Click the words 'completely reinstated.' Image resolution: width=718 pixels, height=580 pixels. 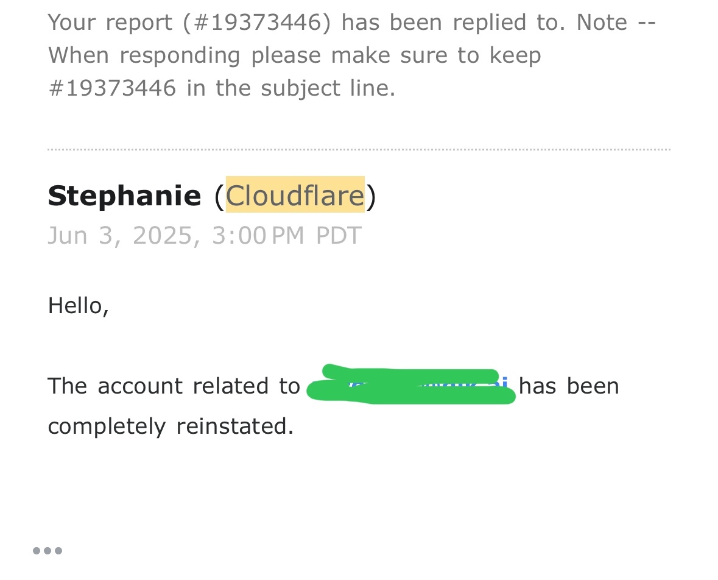171,426
